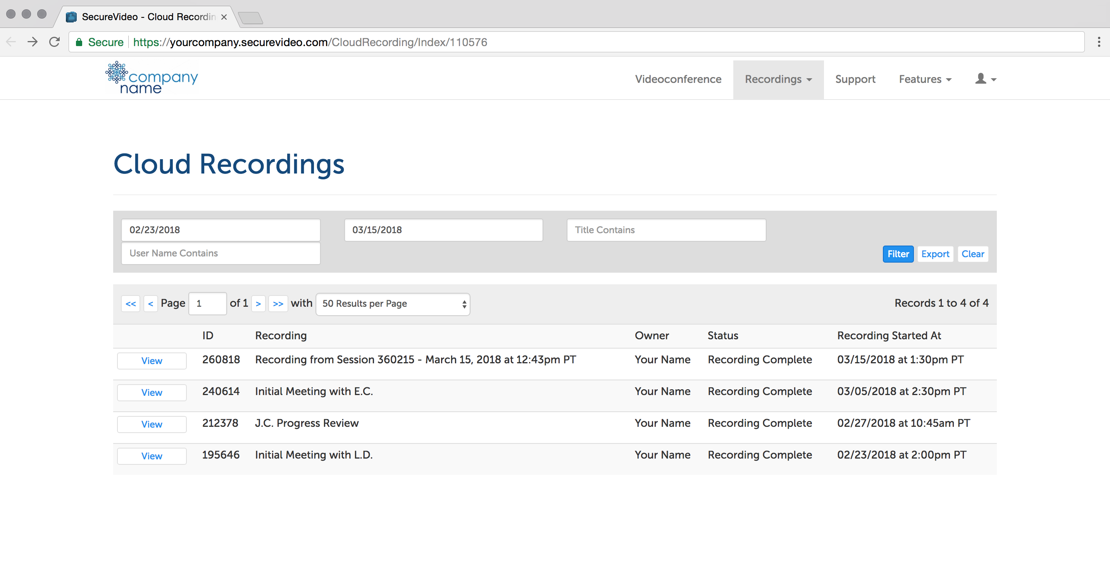Viewport: 1110px width, 574px height.
Task: Click Recording from Session 360215 title
Action: (415, 359)
